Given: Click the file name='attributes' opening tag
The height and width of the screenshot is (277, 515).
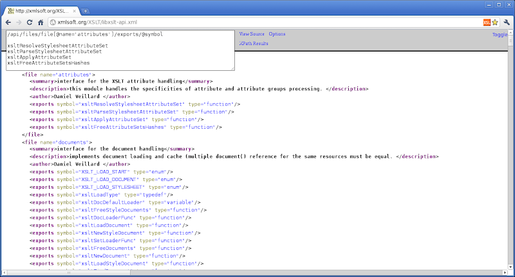Looking at the screenshot, I should click(59, 75).
